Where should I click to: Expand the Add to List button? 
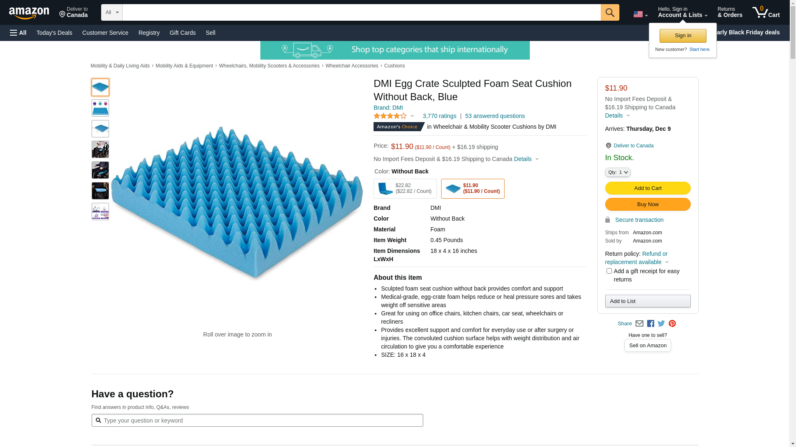(648, 301)
